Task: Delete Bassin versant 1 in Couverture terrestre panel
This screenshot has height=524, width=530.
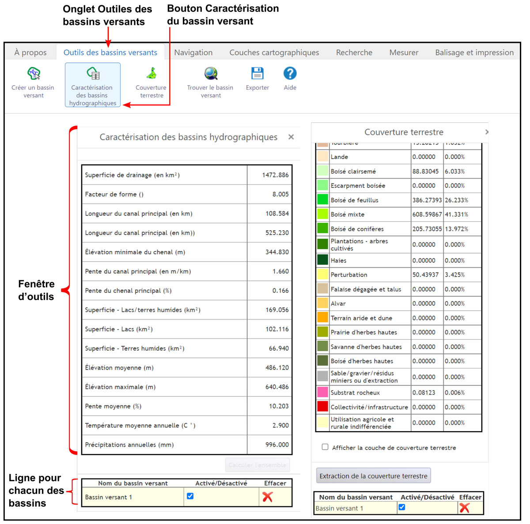Action: (x=465, y=508)
